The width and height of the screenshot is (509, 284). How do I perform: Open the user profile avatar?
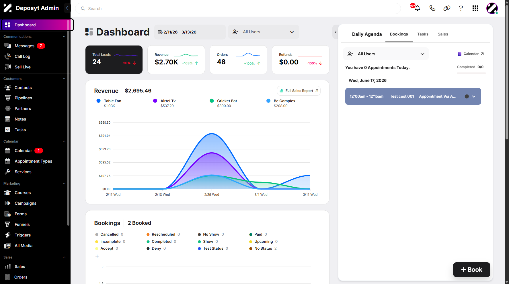coord(492,8)
